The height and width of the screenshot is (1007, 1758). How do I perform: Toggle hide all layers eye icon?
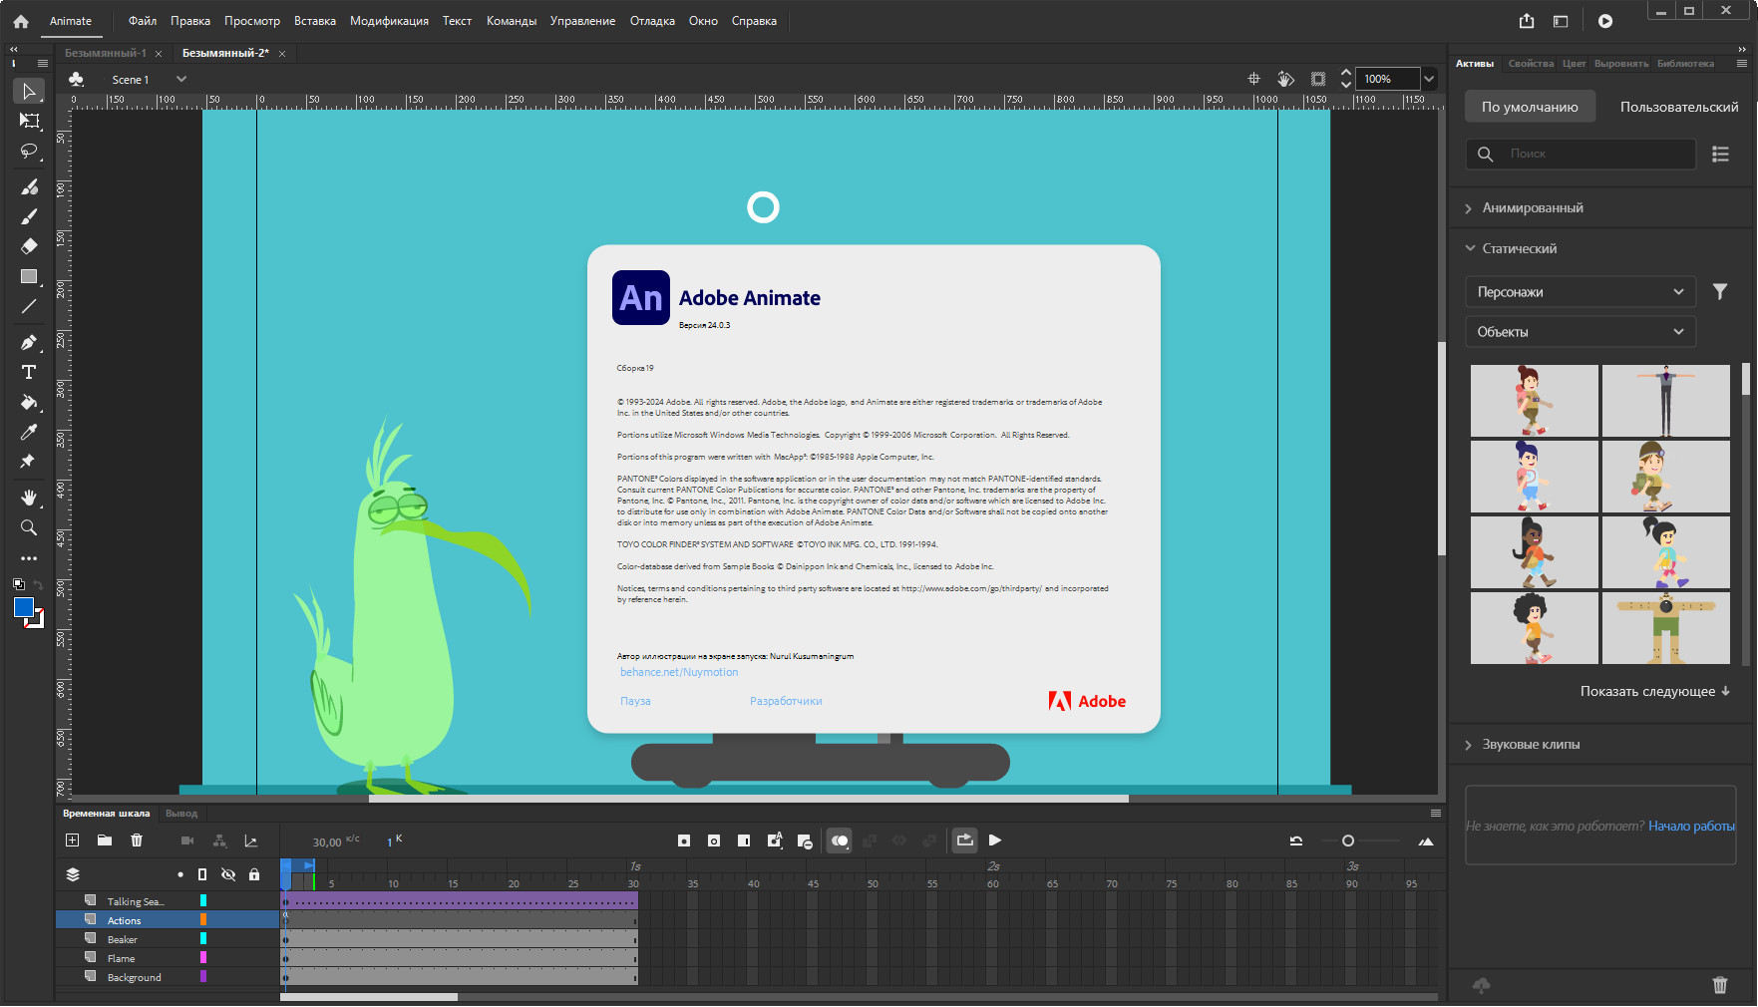[x=228, y=874]
